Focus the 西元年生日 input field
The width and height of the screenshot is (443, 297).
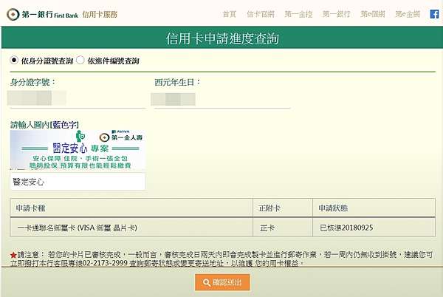click(x=222, y=99)
